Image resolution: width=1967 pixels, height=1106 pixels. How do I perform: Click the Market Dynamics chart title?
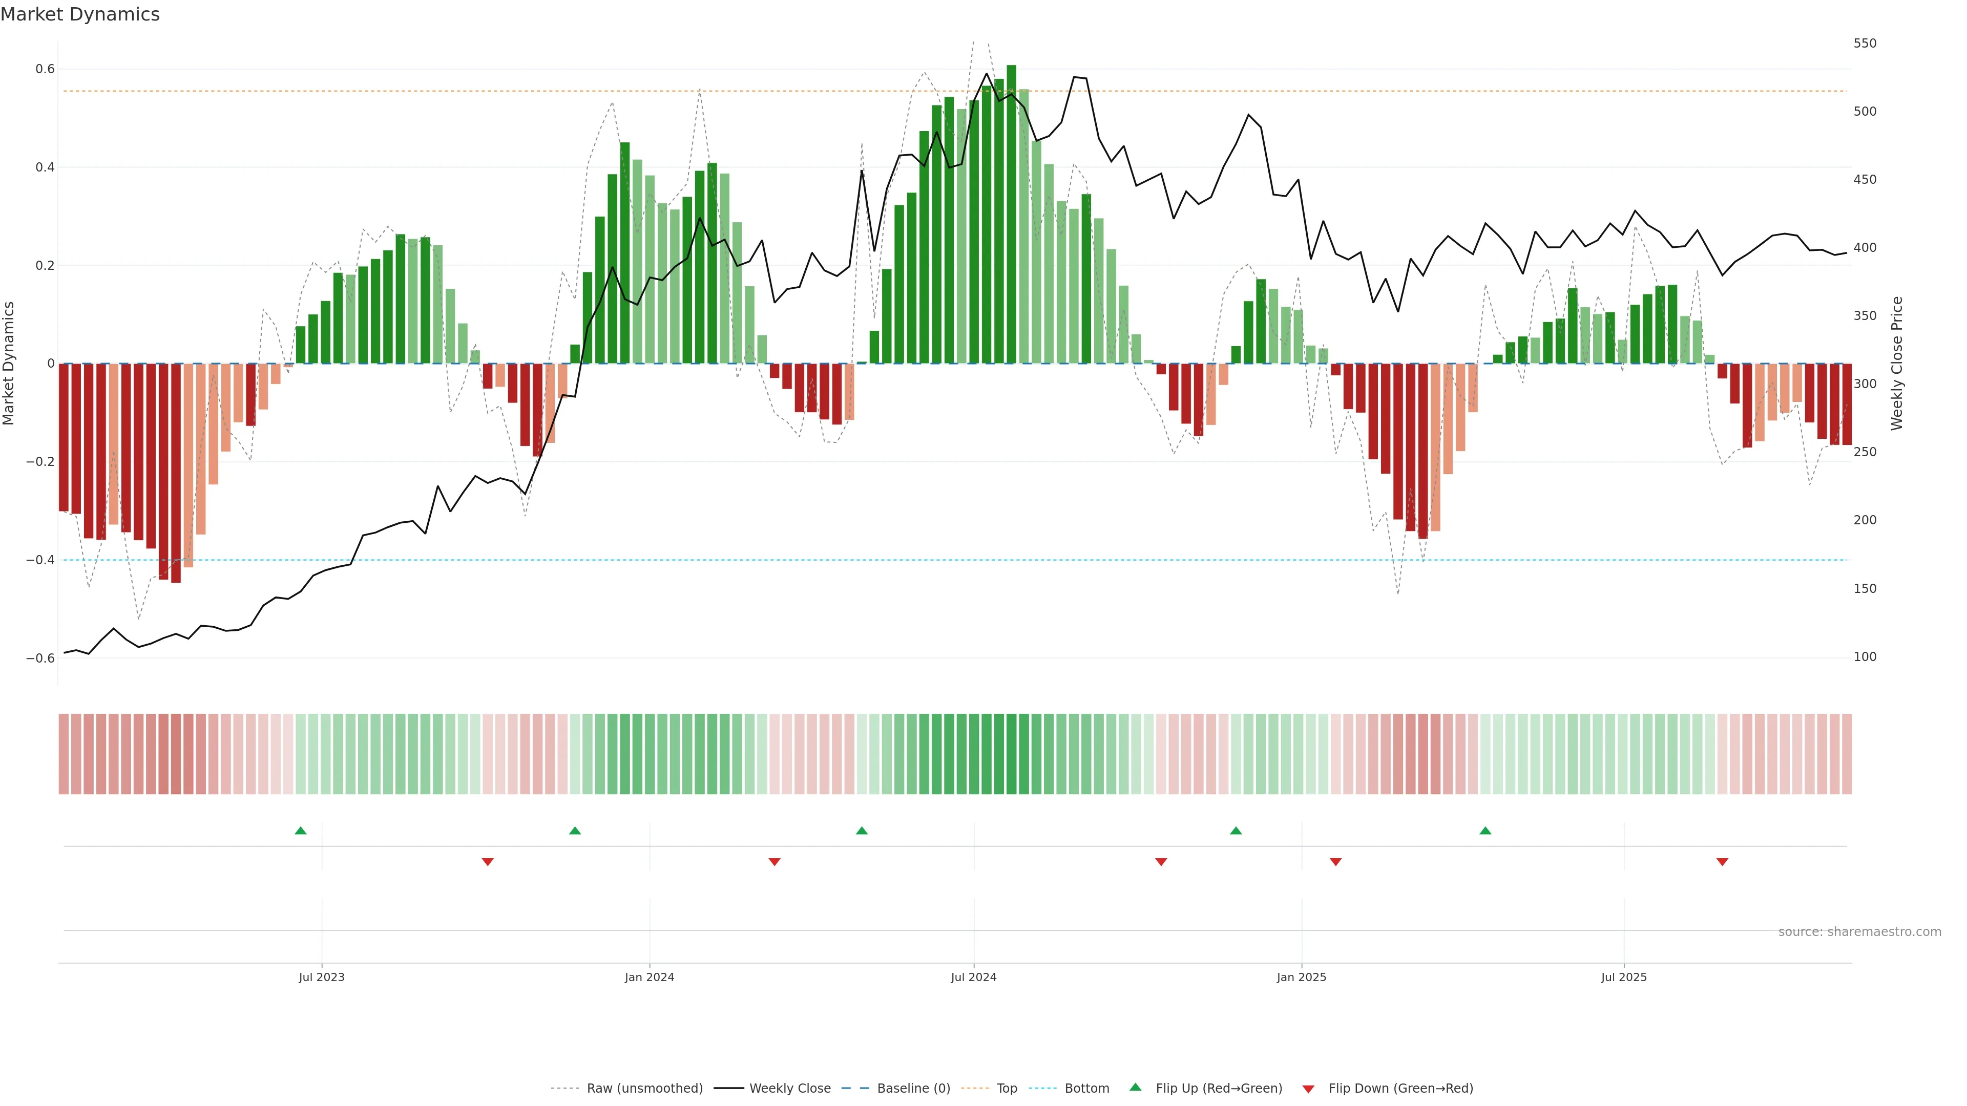pyautogui.click(x=80, y=14)
